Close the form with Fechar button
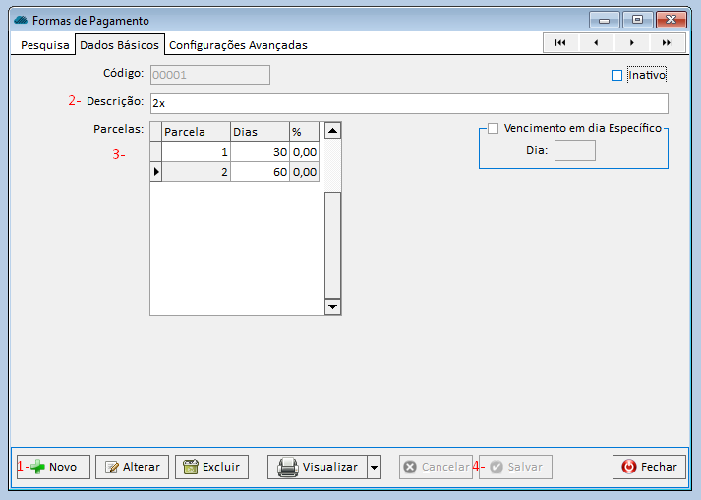Image resolution: width=701 pixels, height=500 pixels. tap(648, 467)
